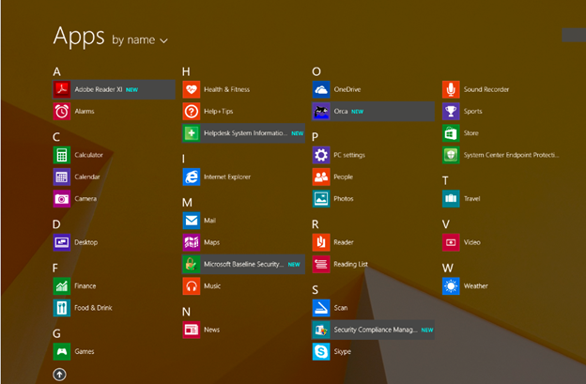Click the up arrow to return to Start

[60, 375]
